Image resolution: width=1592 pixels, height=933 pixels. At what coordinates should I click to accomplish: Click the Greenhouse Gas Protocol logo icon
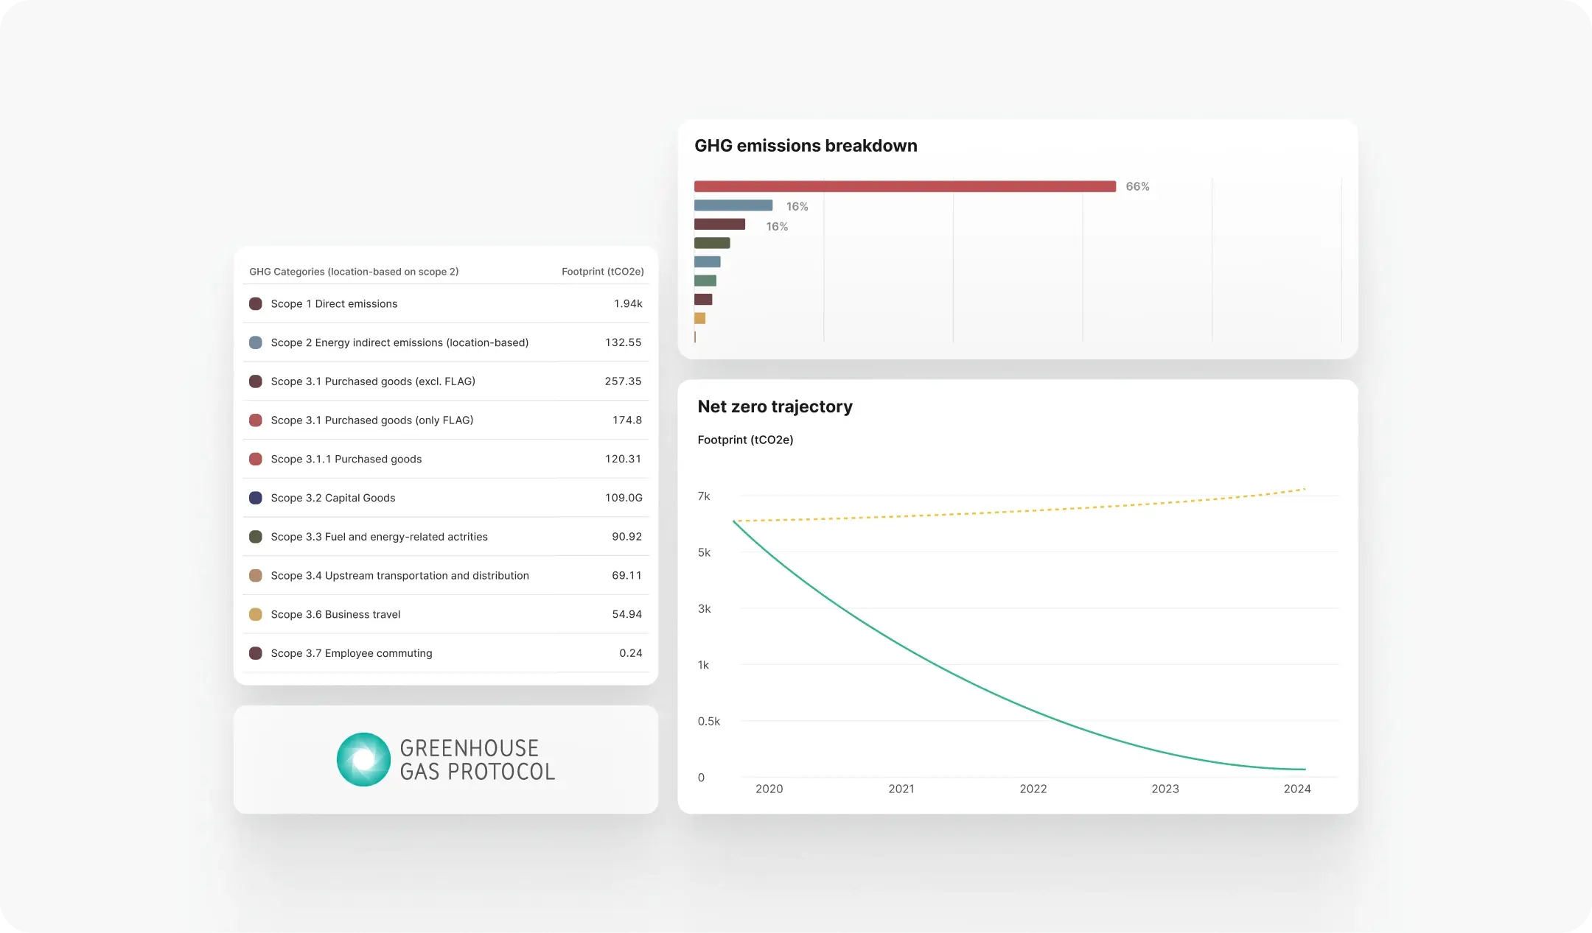(363, 759)
